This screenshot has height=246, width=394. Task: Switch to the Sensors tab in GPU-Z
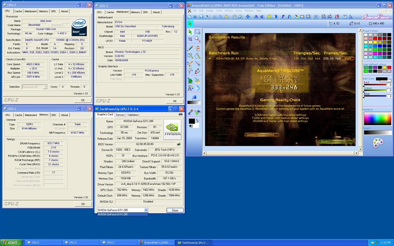(x=120, y=115)
